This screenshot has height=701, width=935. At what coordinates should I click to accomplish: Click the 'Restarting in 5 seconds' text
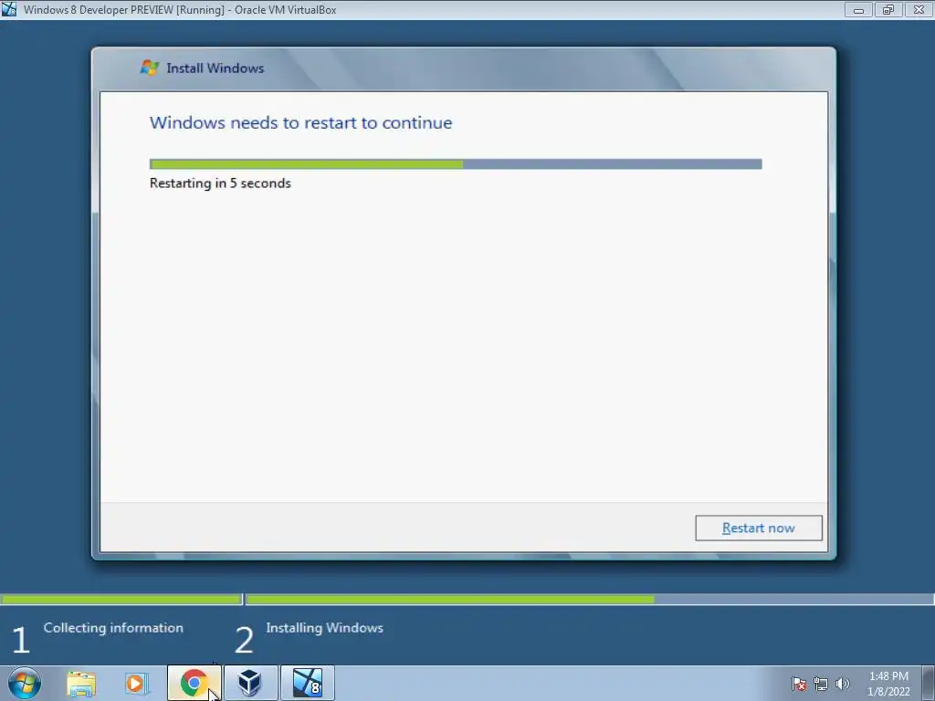[220, 183]
